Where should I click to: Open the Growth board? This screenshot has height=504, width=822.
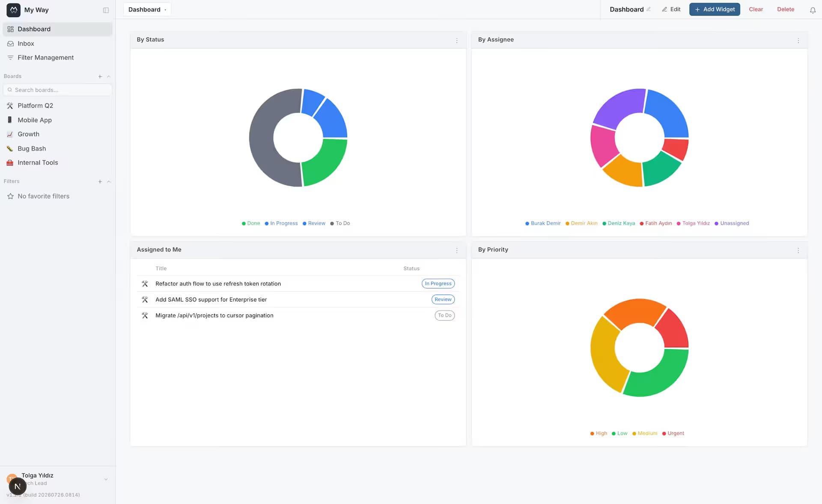coord(57,134)
